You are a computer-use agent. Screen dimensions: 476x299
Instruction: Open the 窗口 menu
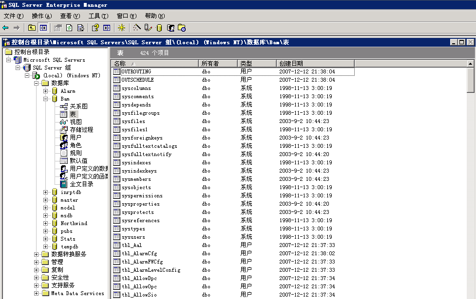(x=127, y=16)
